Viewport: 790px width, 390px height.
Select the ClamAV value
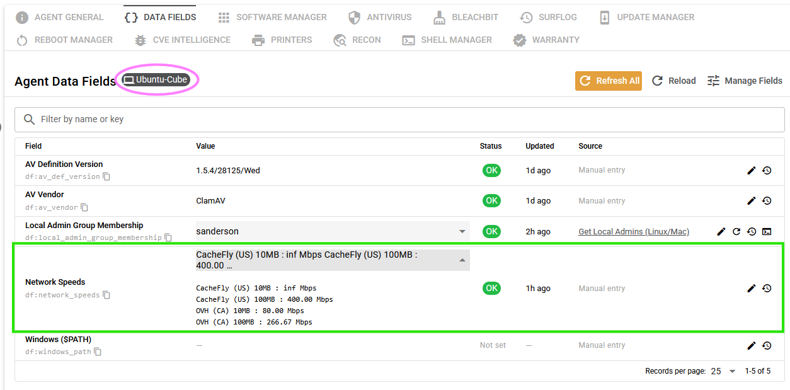tap(210, 201)
